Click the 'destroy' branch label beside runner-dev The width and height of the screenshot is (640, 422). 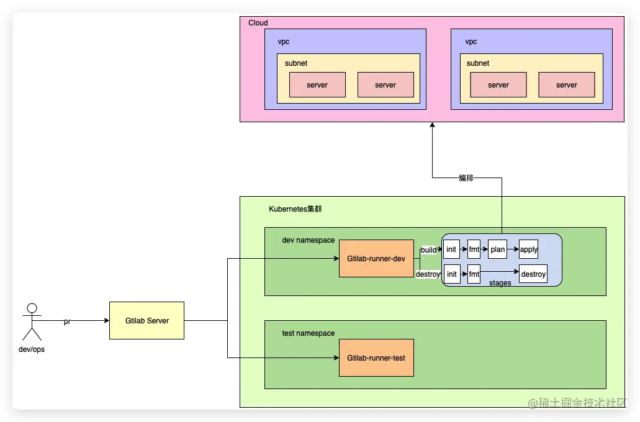pyautogui.click(x=428, y=274)
